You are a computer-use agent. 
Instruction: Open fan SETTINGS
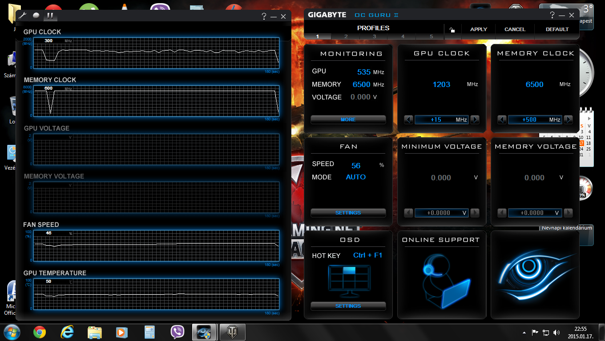348,213
